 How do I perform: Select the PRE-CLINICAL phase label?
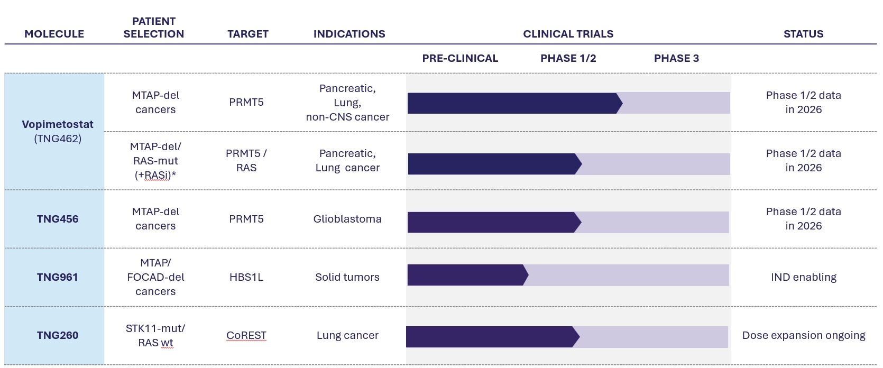point(460,58)
